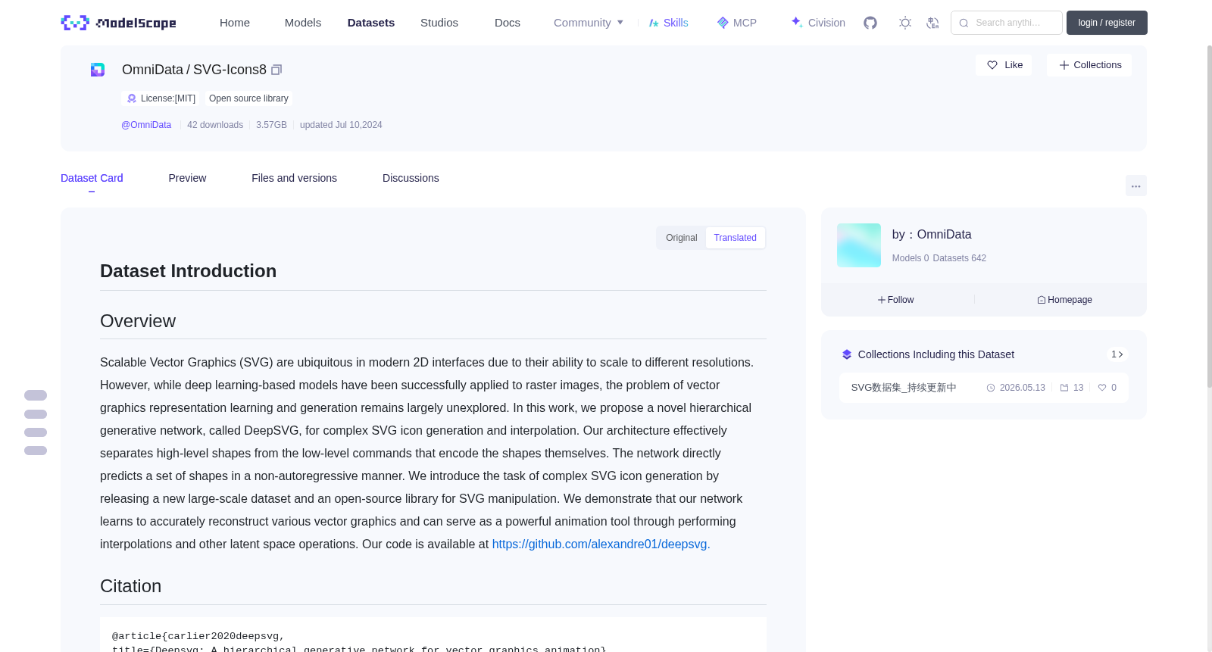Click the '@article{carlier2020deepsvg,' code line
Screen dimensions: 1212x652
(198, 636)
